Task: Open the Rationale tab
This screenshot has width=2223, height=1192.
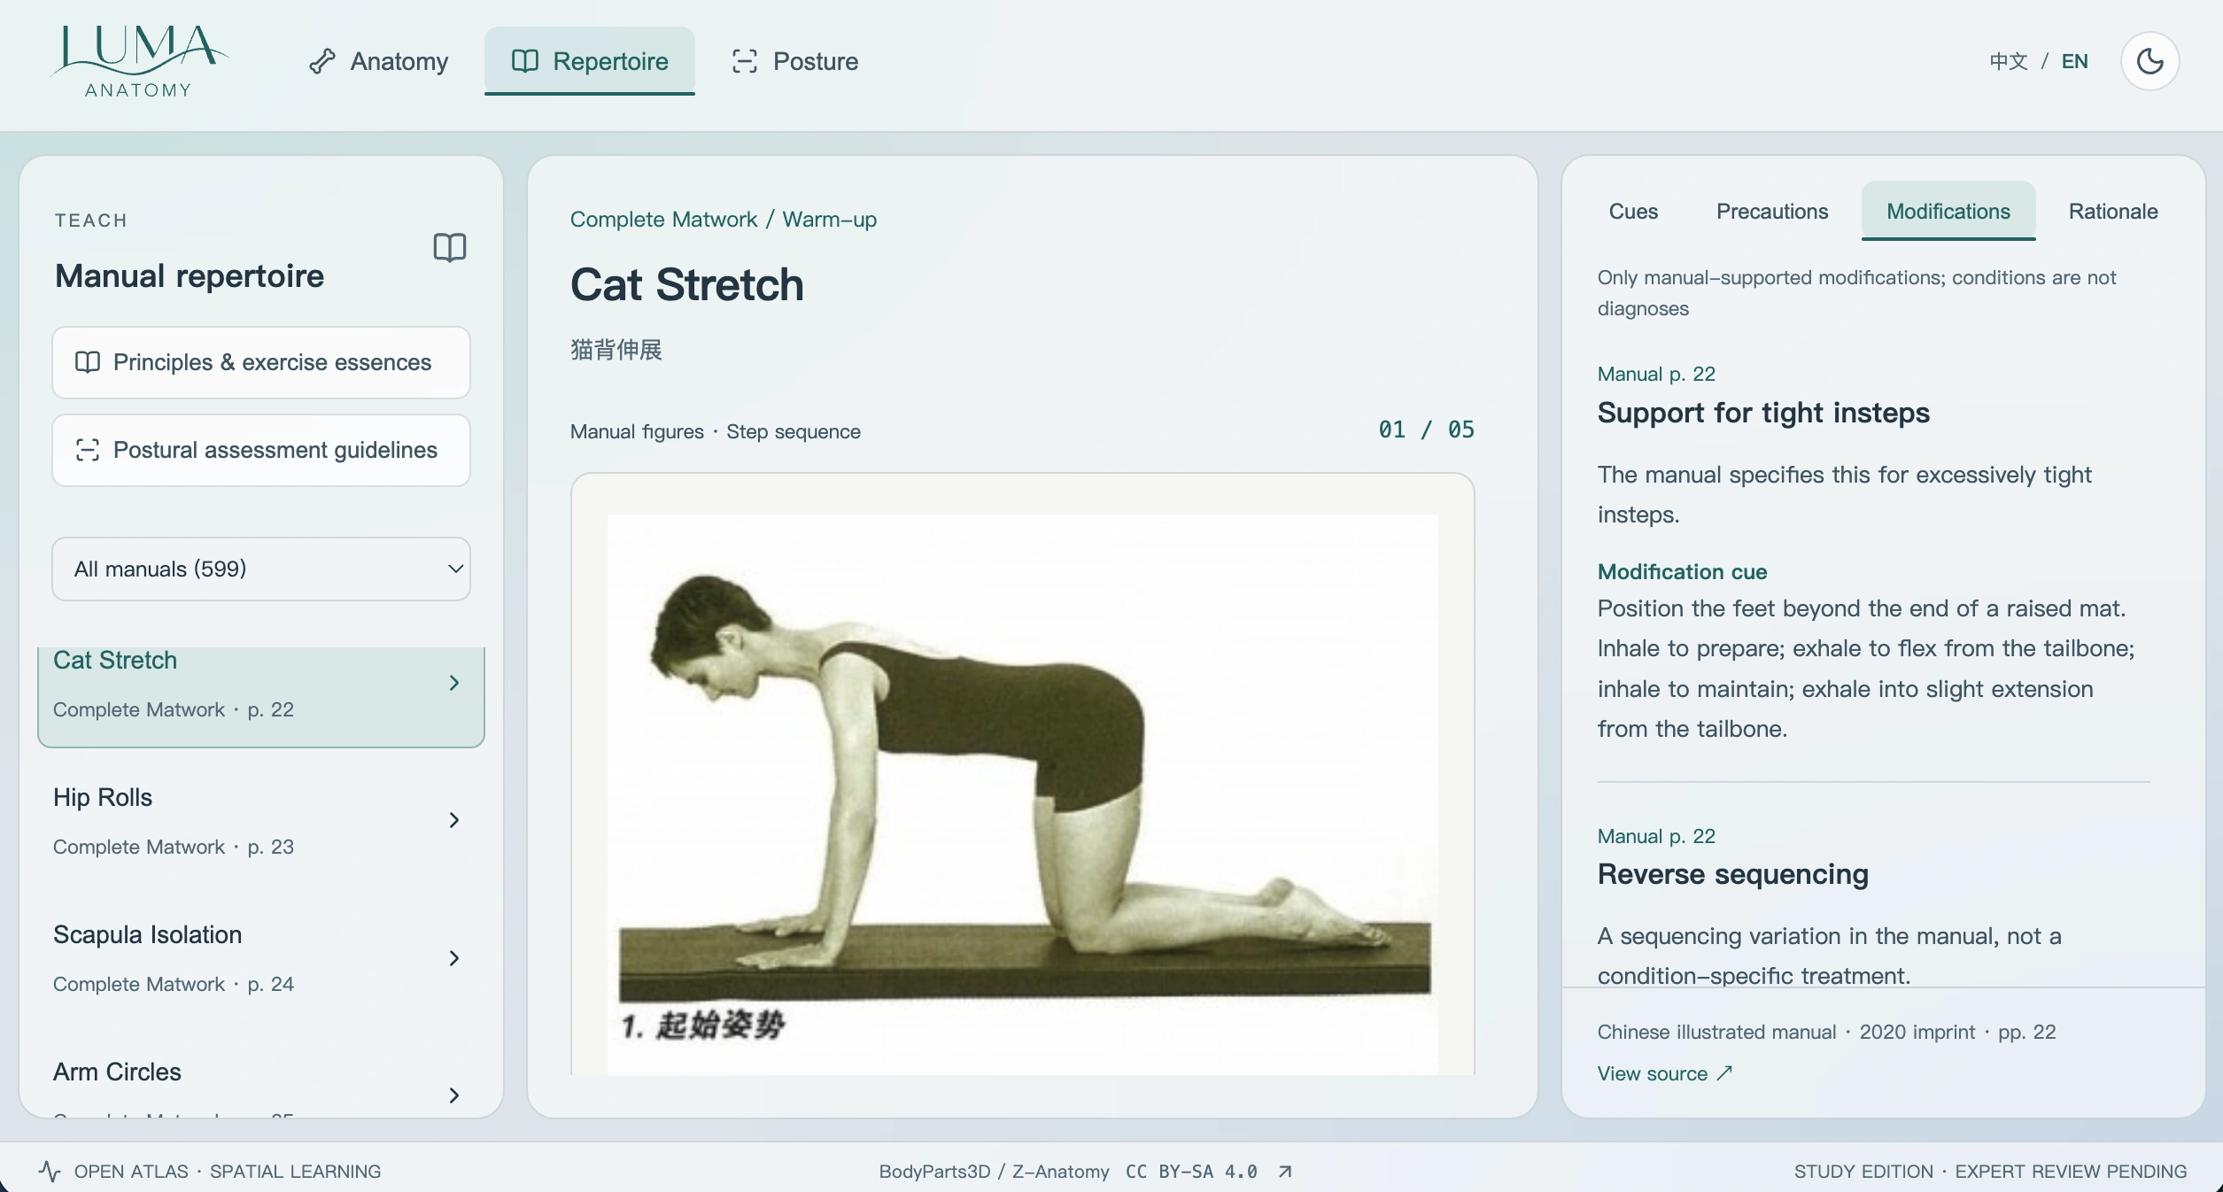Action: point(2112,211)
